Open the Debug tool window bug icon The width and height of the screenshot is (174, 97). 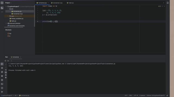pyautogui.click(x=2, y=68)
